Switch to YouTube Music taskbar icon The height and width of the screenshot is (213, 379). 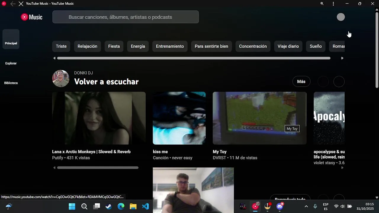pos(255,206)
